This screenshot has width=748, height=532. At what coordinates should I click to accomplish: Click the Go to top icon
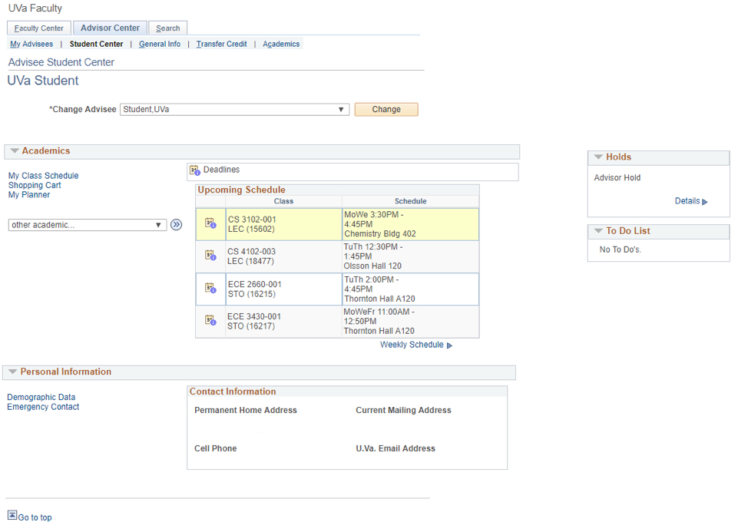(12, 516)
